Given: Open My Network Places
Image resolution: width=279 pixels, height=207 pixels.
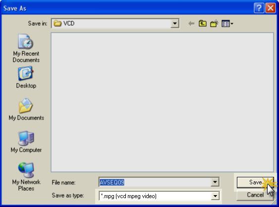Looking at the screenshot, I should (x=26, y=176).
